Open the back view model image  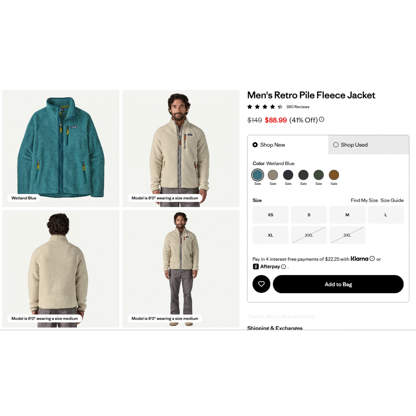(x=61, y=269)
